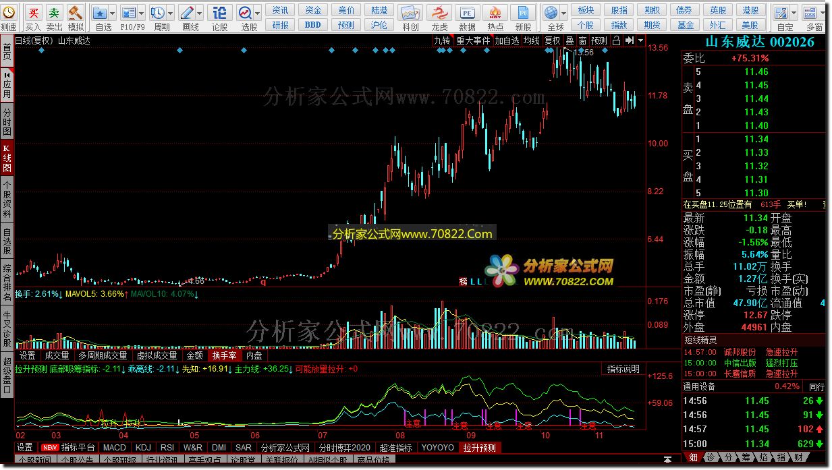Select the KDJ indicator tab
Viewport: 832px width, 470px height.
[x=143, y=447]
